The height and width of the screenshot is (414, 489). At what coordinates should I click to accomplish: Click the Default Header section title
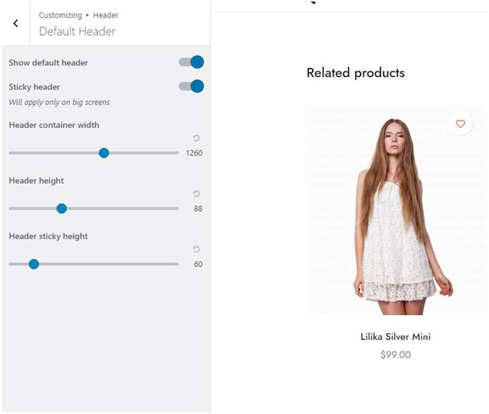(x=77, y=32)
